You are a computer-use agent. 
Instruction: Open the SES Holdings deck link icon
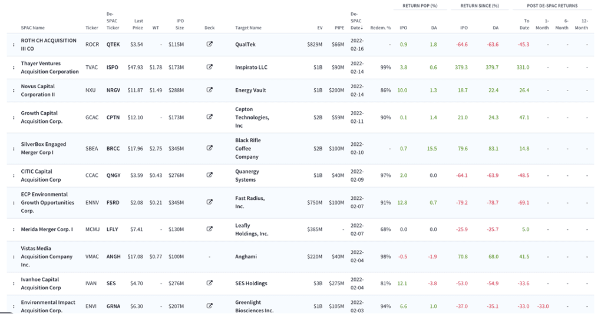[209, 283]
